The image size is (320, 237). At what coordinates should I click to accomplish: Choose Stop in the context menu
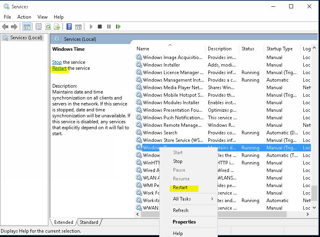click(x=177, y=161)
